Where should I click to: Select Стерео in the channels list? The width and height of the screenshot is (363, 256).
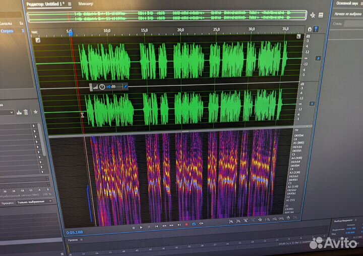7,31
